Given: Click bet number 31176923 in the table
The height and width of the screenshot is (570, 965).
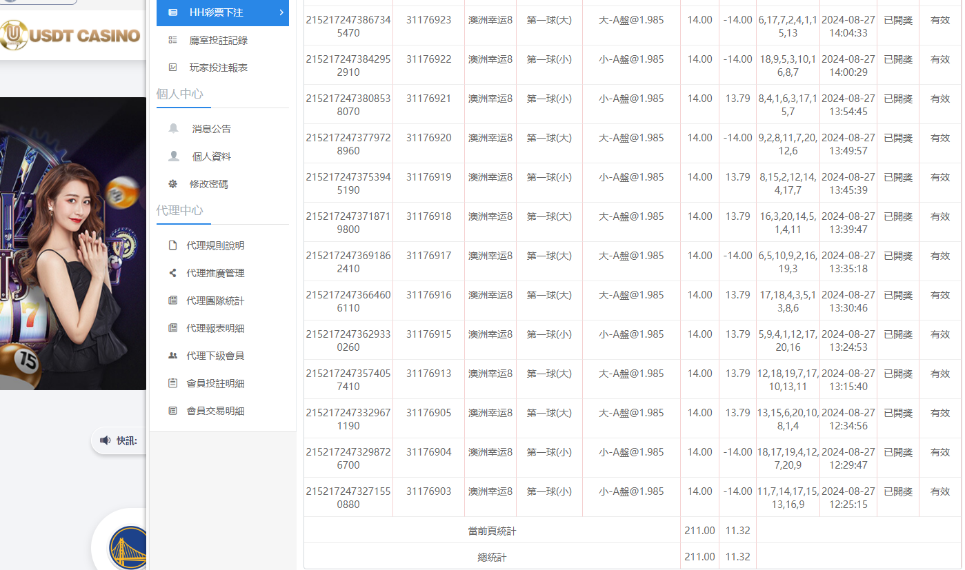Looking at the screenshot, I should 428,20.
